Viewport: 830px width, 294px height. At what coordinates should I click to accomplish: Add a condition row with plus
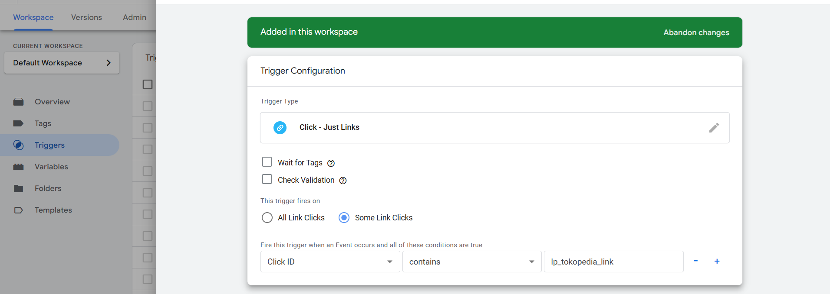click(717, 261)
